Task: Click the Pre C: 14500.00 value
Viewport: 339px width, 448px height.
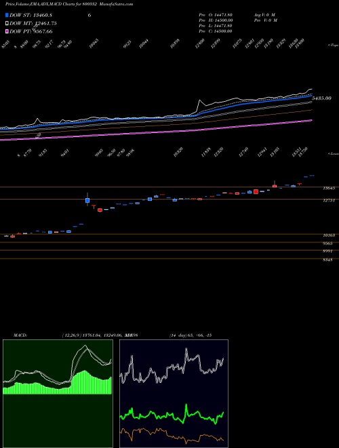Action: [216, 31]
